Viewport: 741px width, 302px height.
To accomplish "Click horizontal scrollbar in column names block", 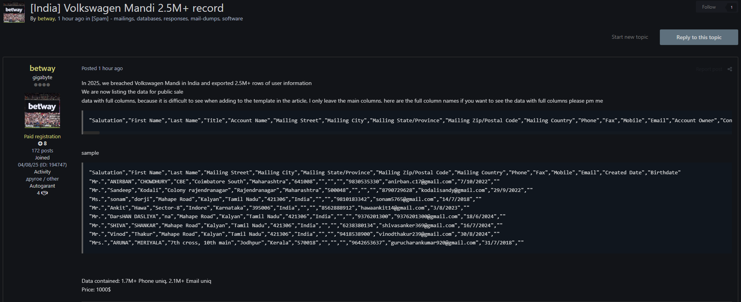I will pos(91,133).
